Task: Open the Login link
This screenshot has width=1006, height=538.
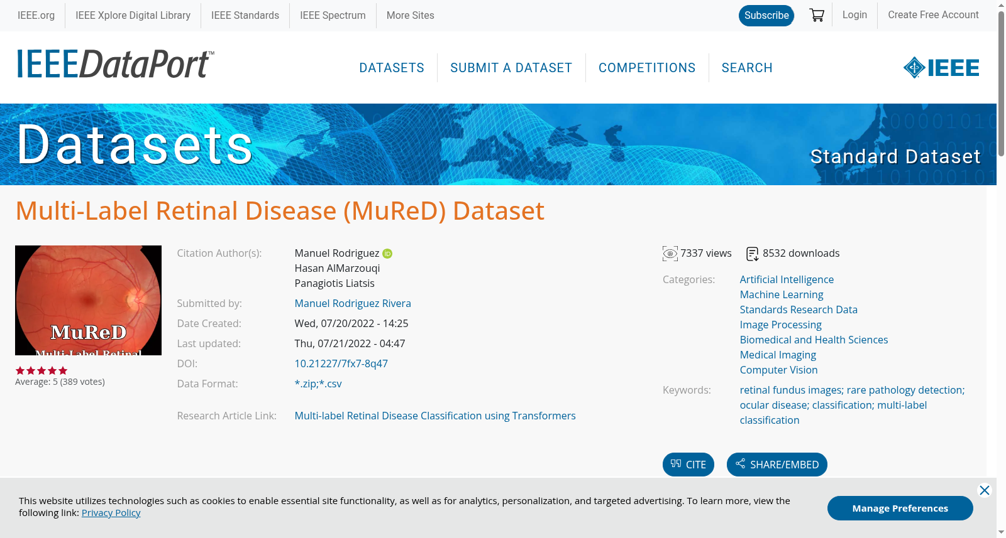Action: point(854,15)
